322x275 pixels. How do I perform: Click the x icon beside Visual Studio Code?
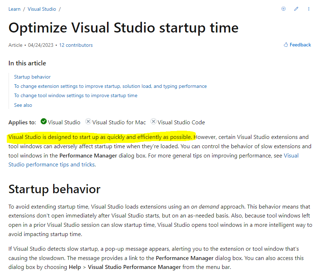point(153,121)
